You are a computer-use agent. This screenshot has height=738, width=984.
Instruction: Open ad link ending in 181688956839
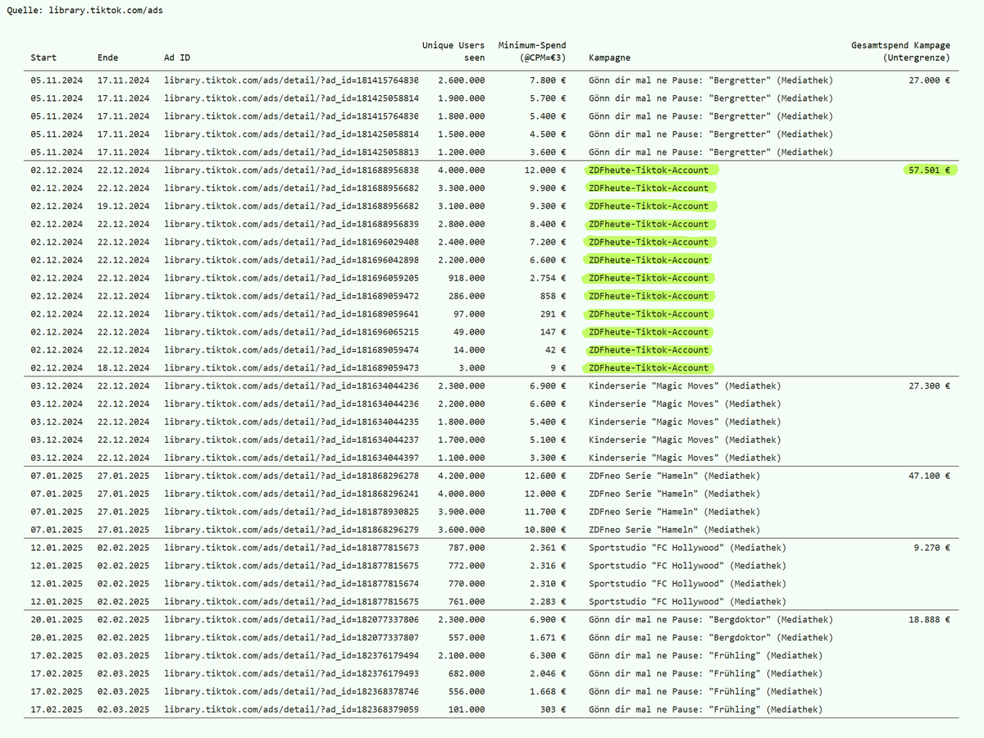pyautogui.click(x=291, y=225)
